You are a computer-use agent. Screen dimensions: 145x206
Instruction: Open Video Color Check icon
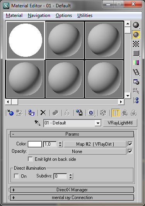point(136,63)
